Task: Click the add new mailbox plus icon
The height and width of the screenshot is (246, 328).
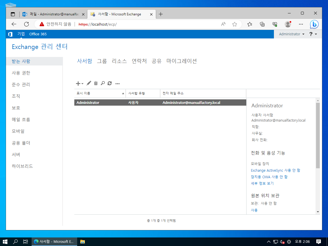Action: pyautogui.click(x=78, y=83)
